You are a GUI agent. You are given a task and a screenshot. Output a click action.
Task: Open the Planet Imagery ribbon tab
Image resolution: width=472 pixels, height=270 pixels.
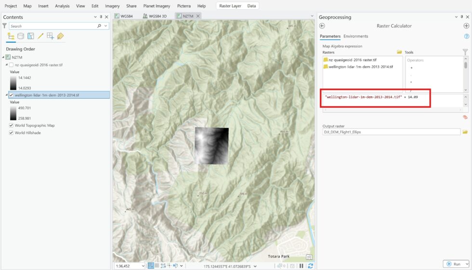[157, 6]
